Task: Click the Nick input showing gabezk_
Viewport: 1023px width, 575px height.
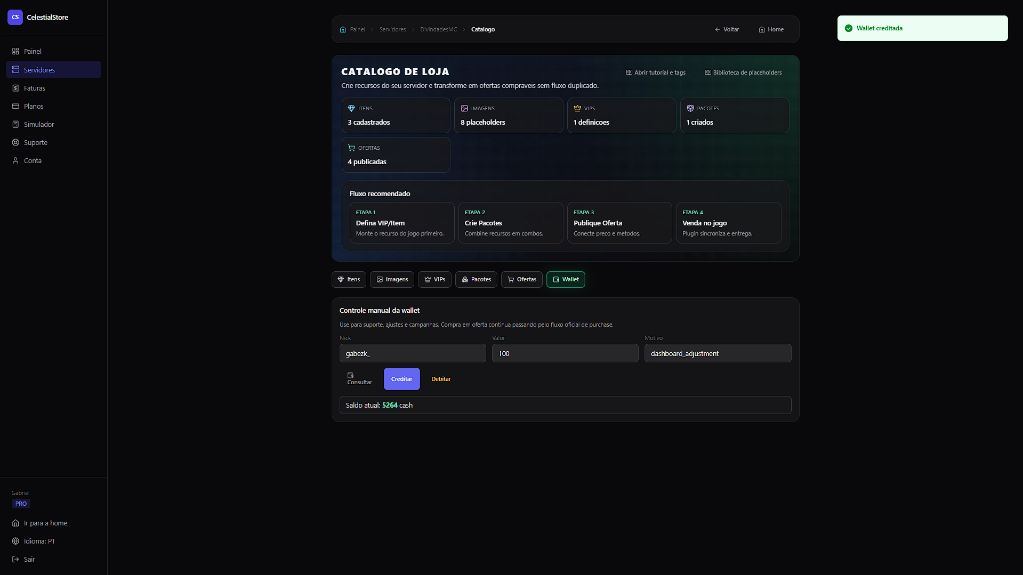Action: 413,353
